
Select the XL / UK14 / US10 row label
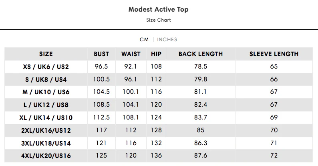pyautogui.click(x=46, y=118)
